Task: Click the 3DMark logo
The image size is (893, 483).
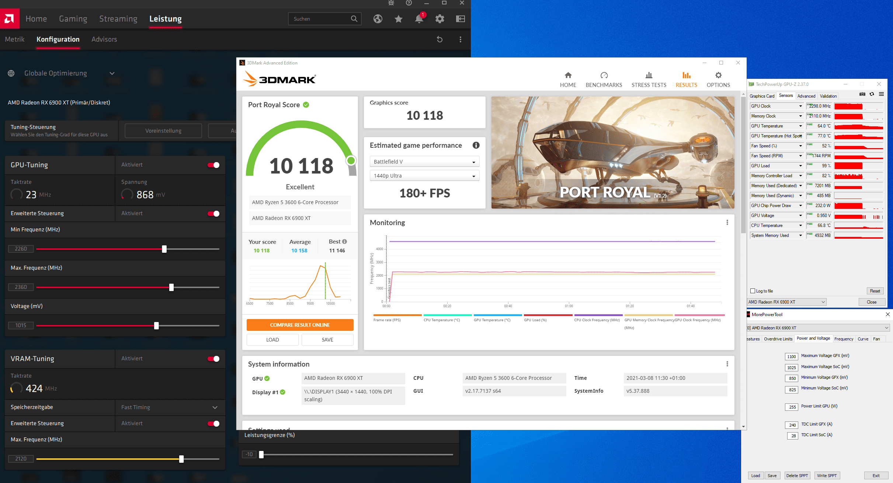Action: pos(279,78)
